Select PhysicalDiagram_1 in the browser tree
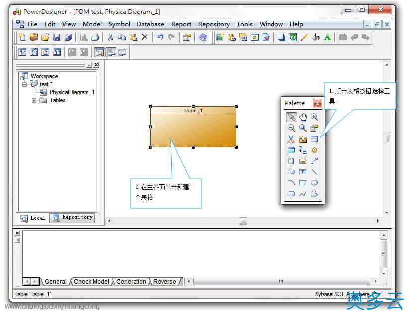Screen dimensions: 409x315 point(72,92)
